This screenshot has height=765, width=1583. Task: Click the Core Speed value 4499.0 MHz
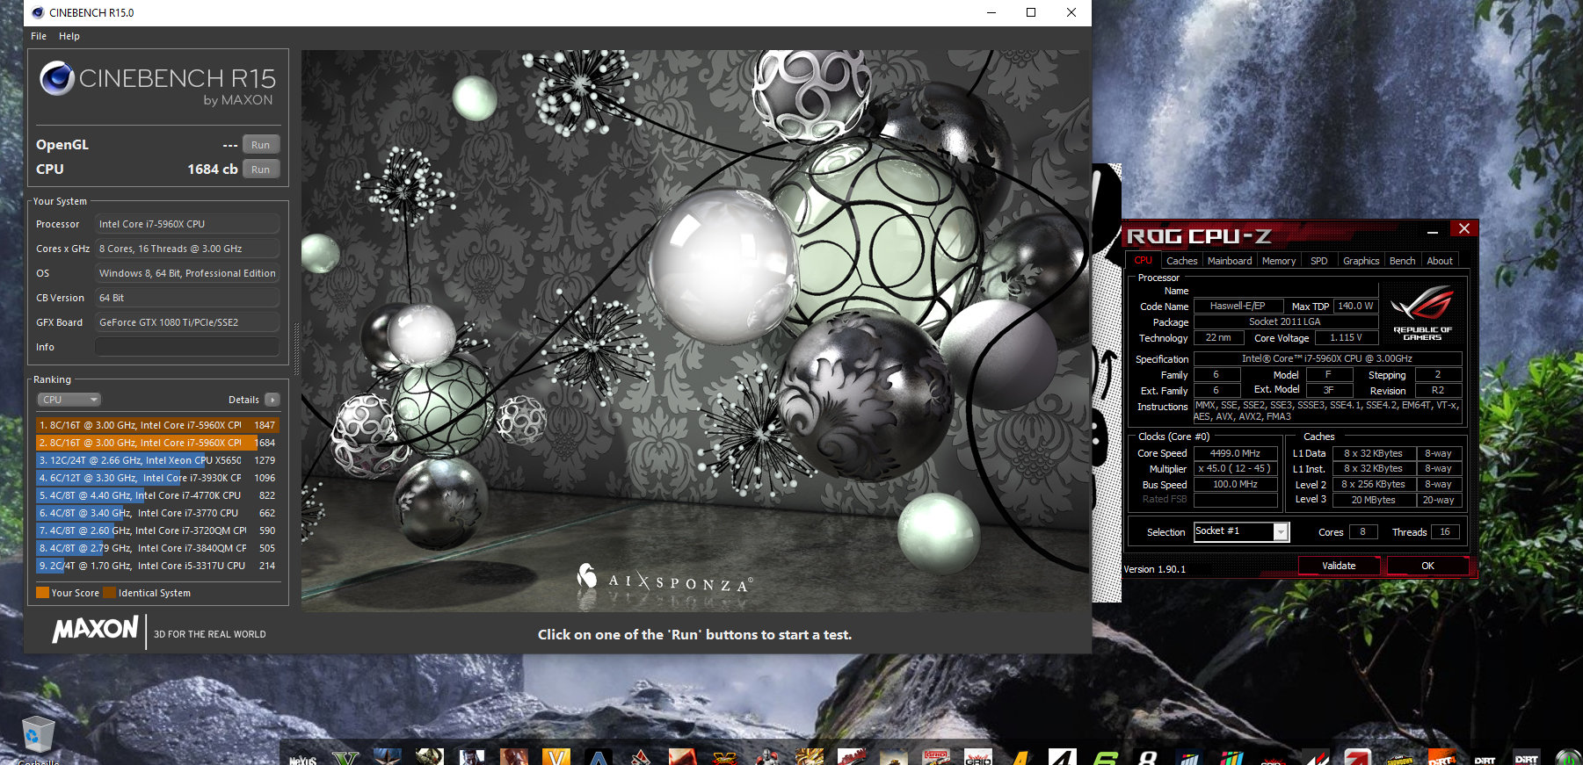[x=1235, y=453]
